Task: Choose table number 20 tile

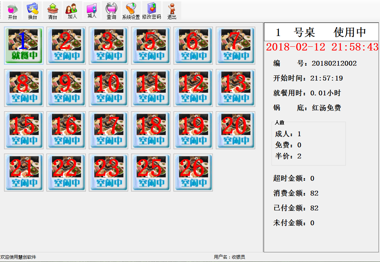Action: click(236, 130)
